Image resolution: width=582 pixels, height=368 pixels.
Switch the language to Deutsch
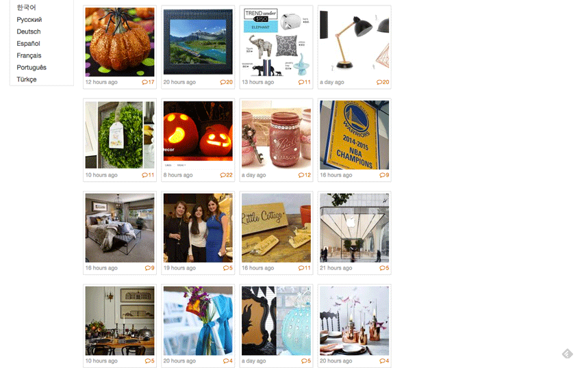click(x=29, y=31)
